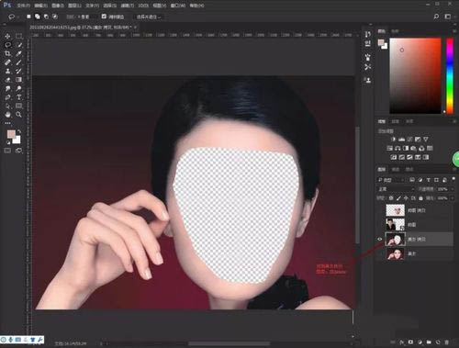Screen dimensions: 459x348
Task: Open the Edit Toolbar three-dots button
Action: click(x=7, y=123)
